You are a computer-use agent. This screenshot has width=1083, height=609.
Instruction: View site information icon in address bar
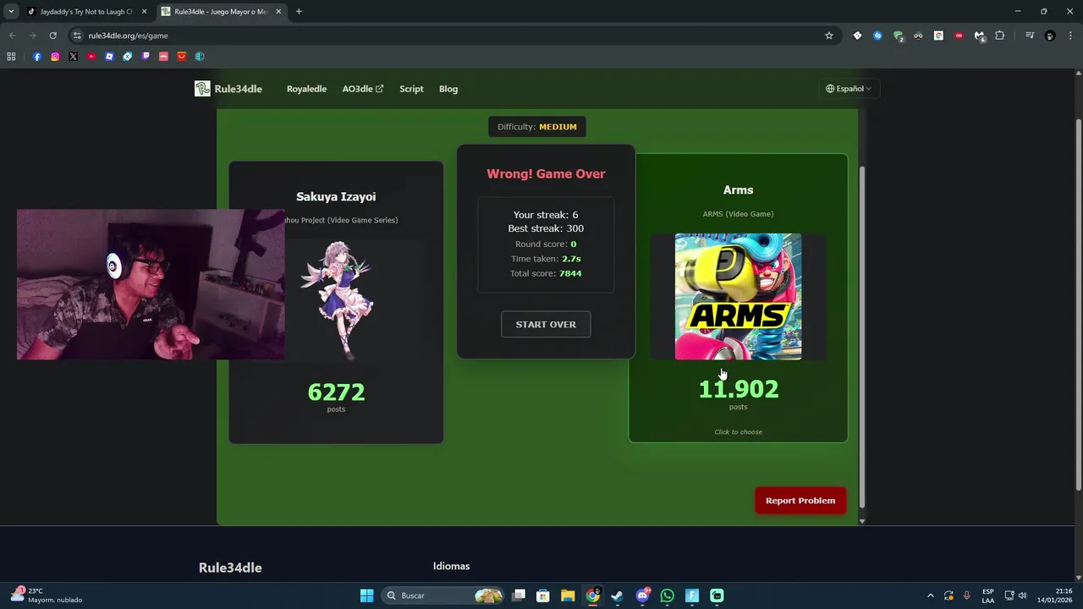tap(77, 36)
